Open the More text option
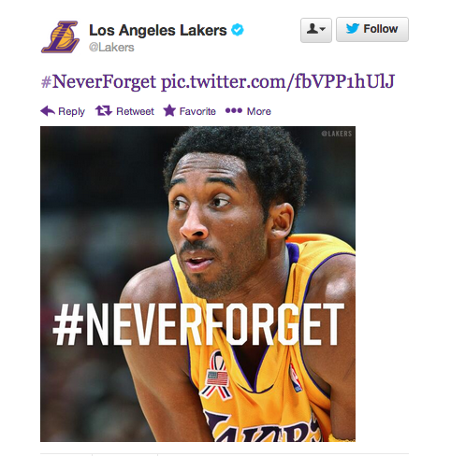Viewport: 451px width, 456px height. click(x=259, y=111)
